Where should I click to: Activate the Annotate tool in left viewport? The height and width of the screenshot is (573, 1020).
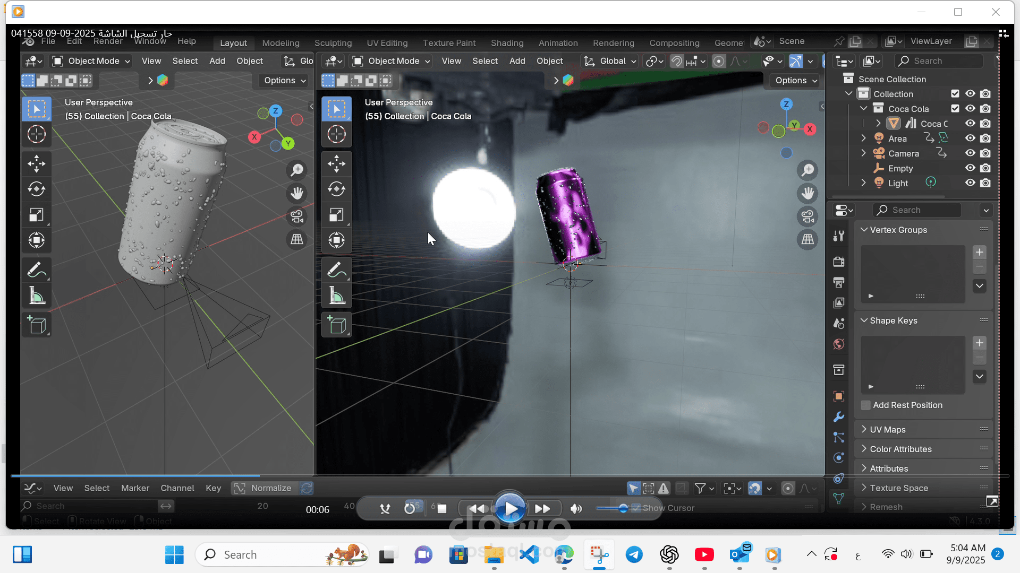click(x=37, y=270)
